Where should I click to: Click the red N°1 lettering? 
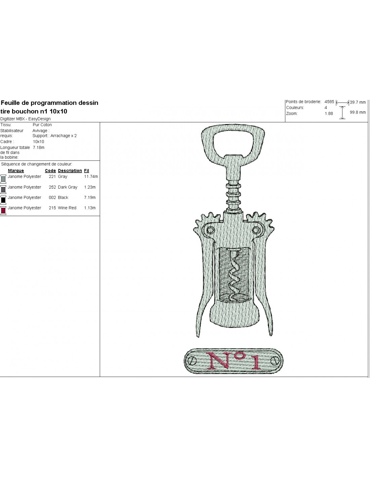tap(234, 361)
